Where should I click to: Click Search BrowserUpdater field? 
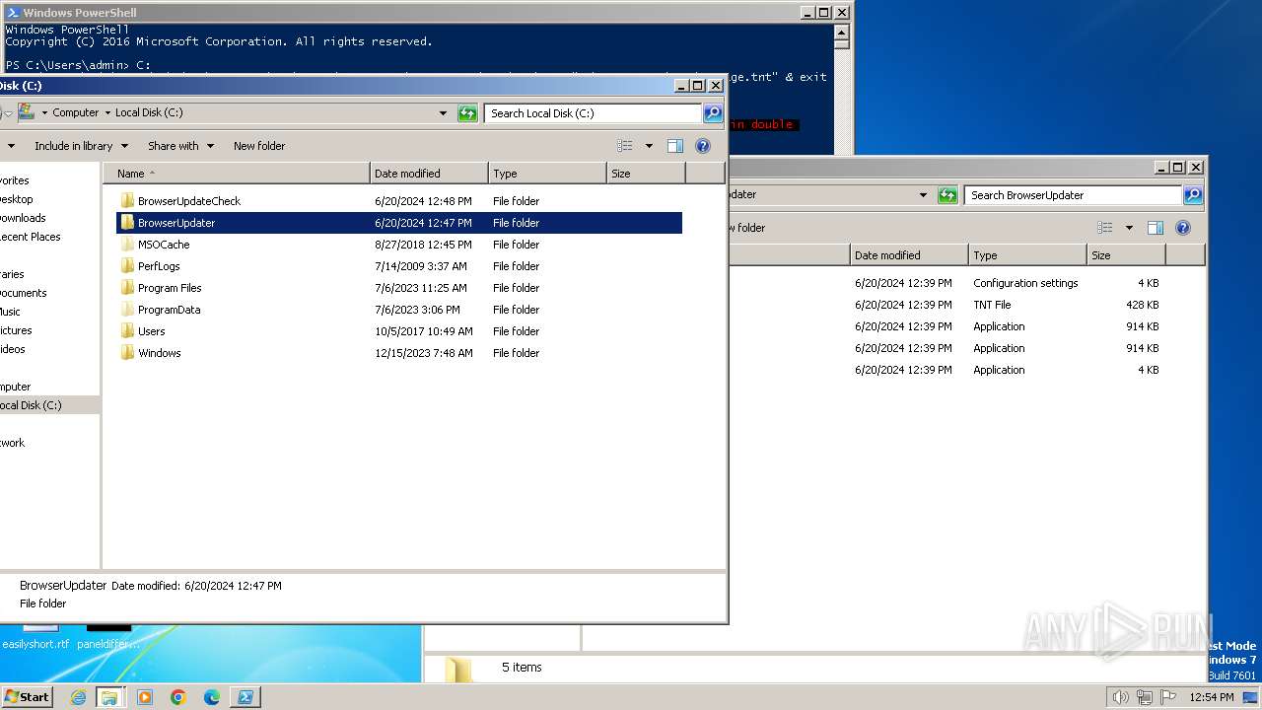1073,195
